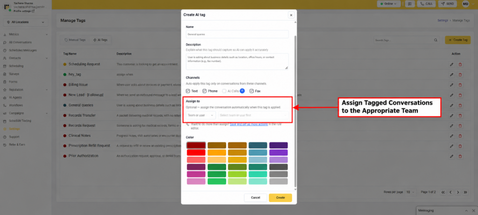478x215 pixels.
Task: Click the Create Tag button
Action: coord(457,40)
